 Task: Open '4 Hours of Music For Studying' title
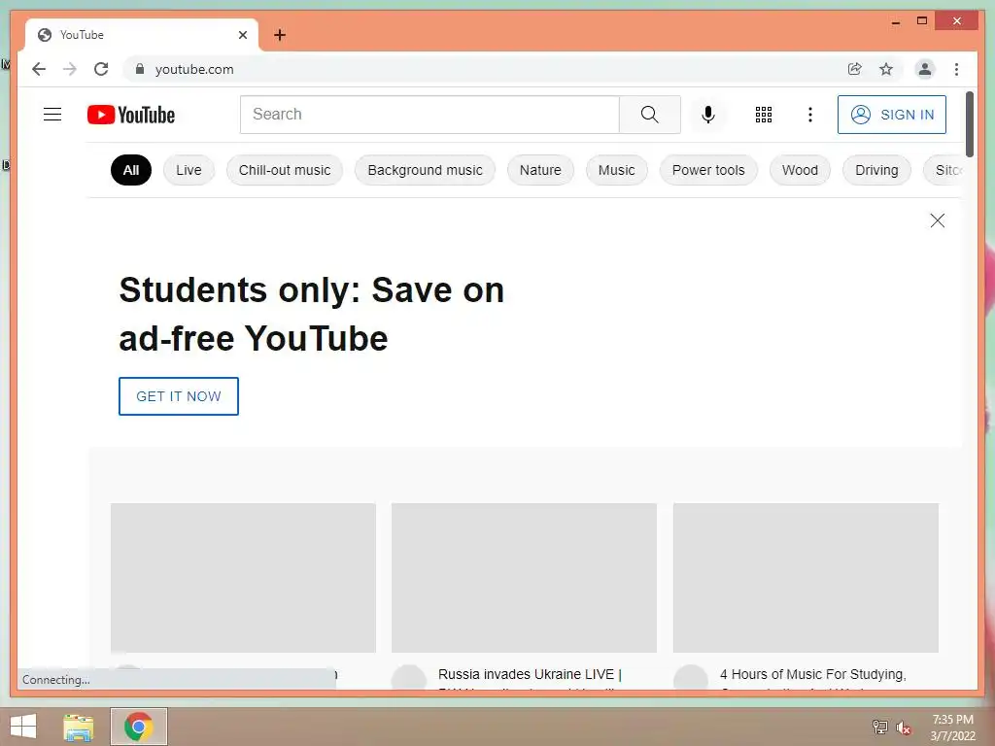[x=813, y=674]
